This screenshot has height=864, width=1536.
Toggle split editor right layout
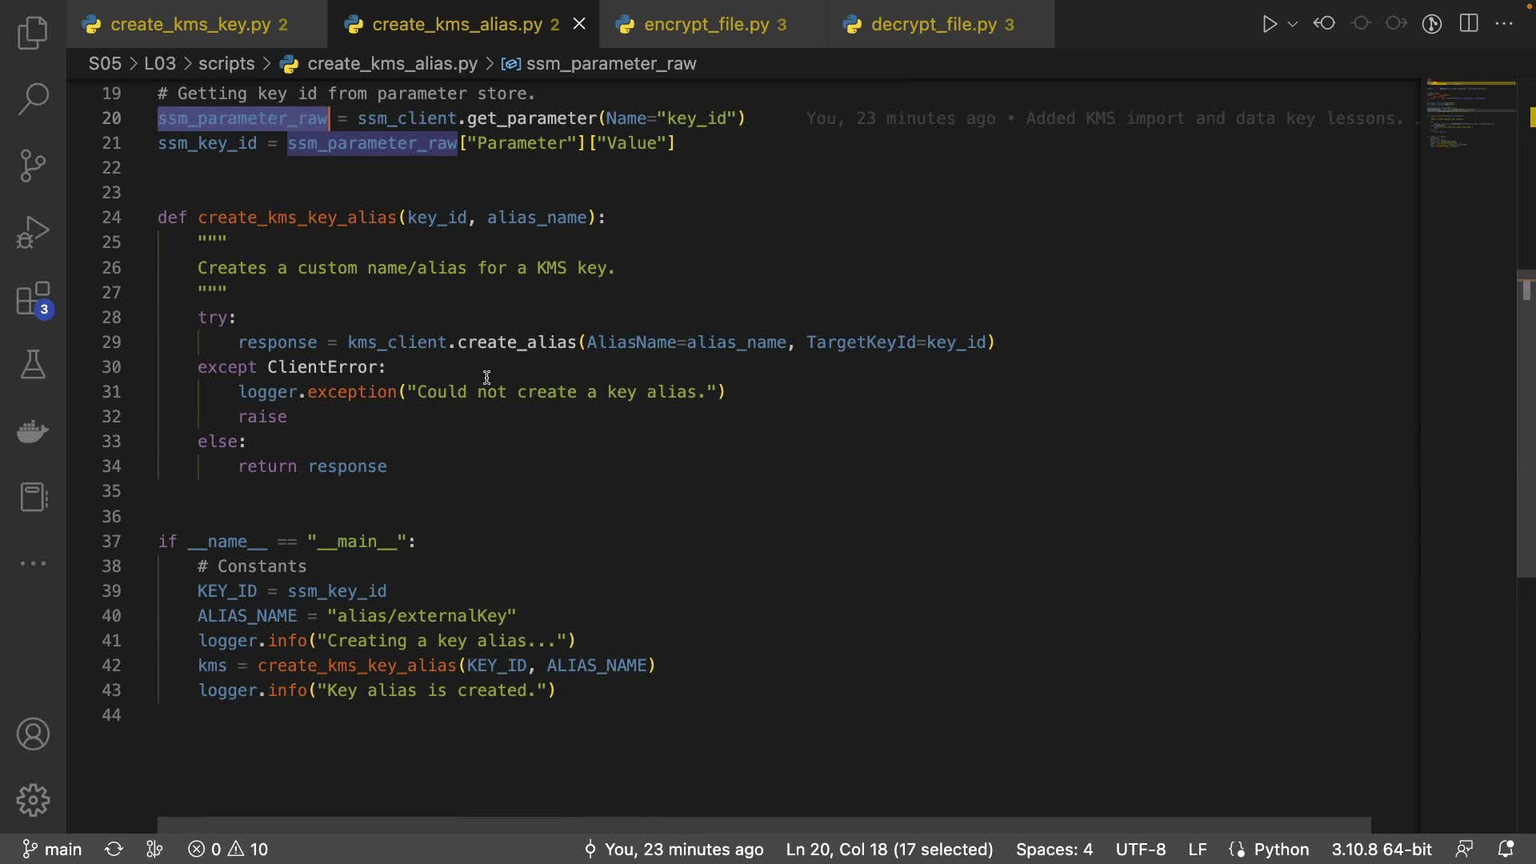[1469, 24]
